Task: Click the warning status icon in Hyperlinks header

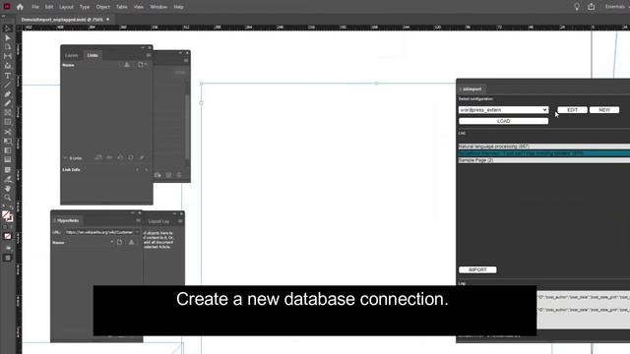Action: 131,242
